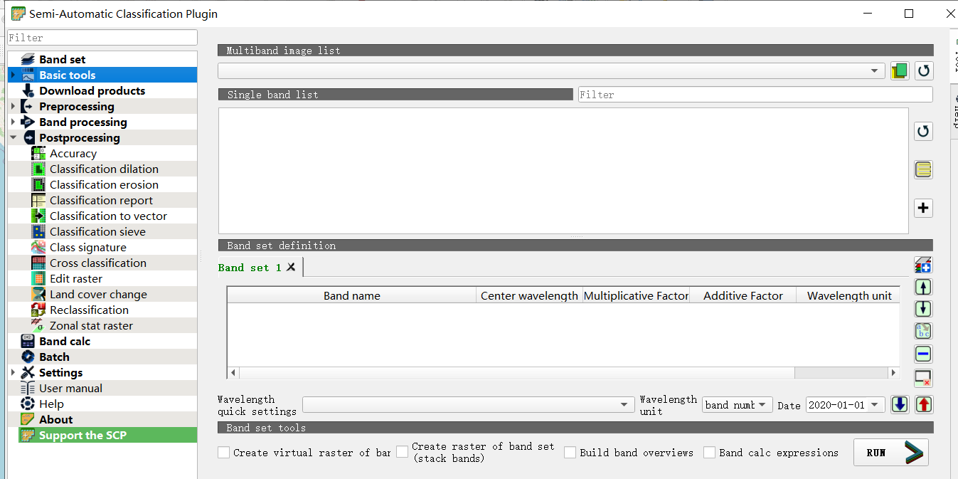Click the Edit raster icon
This screenshot has width=958, height=479.
[38, 278]
